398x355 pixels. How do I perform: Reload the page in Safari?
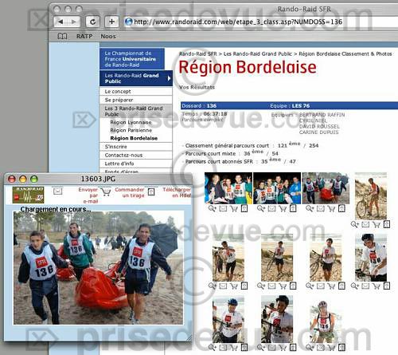[92, 22]
